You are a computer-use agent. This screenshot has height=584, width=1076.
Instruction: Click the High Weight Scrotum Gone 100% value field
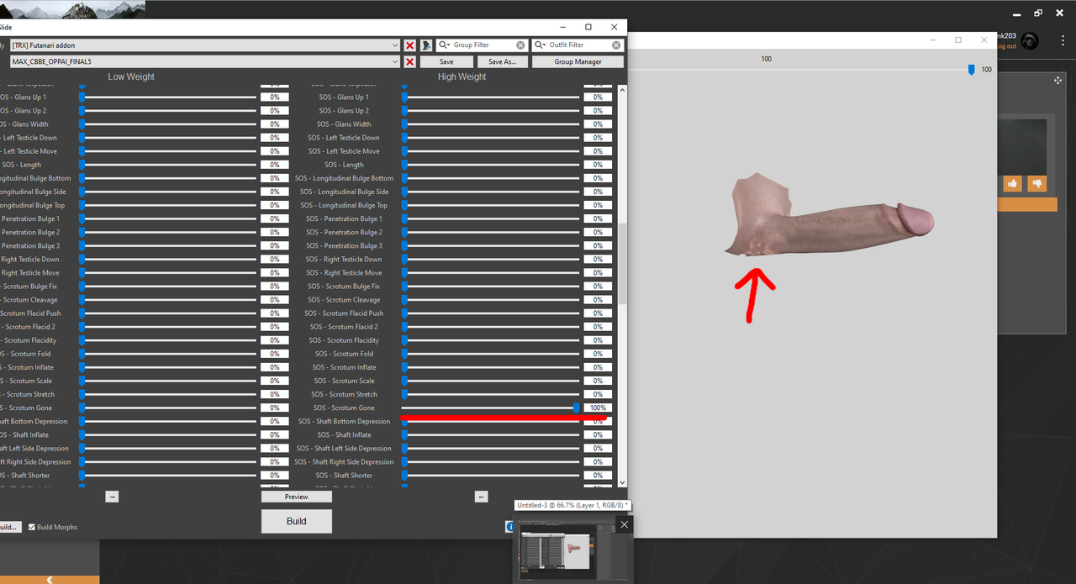click(x=598, y=408)
